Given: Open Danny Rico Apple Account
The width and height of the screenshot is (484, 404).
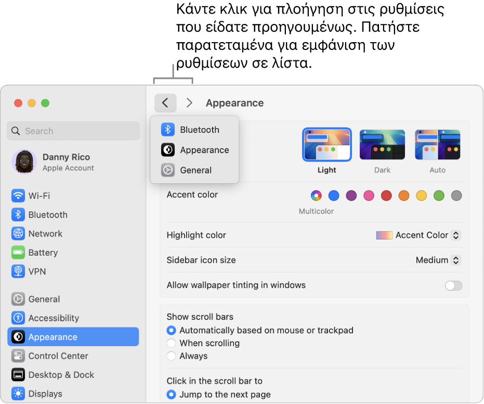Looking at the screenshot, I should click(x=73, y=162).
